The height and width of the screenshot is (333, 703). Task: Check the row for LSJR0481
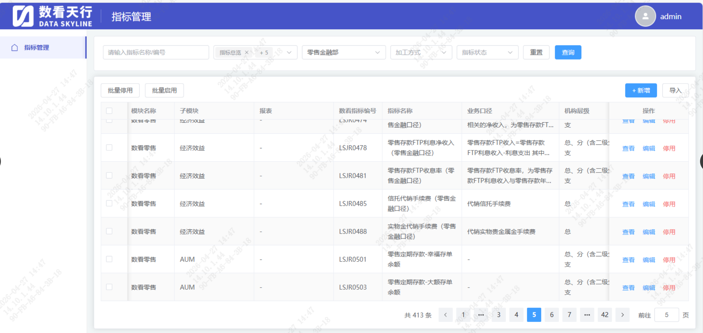click(109, 175)
